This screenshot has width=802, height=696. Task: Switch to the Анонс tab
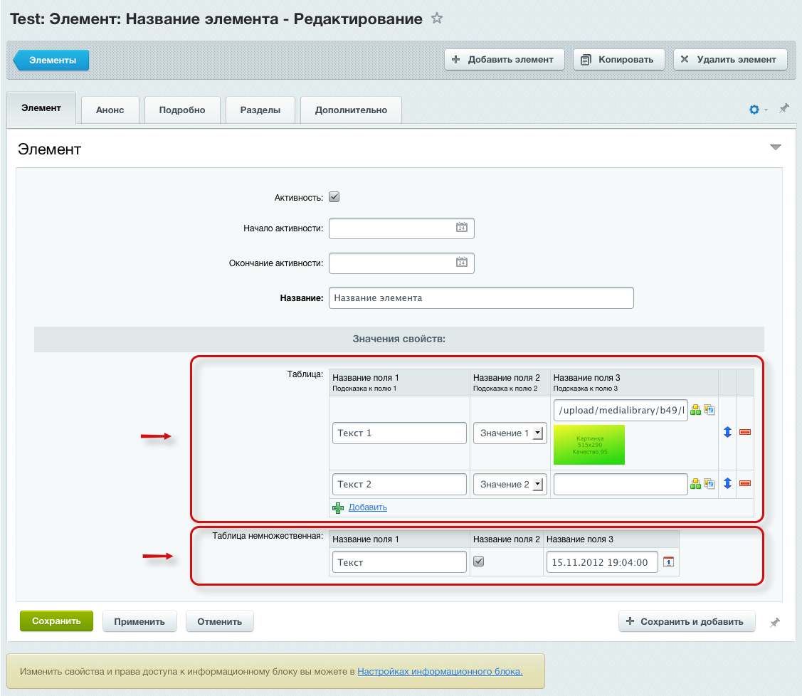click(x=110, y=110)
